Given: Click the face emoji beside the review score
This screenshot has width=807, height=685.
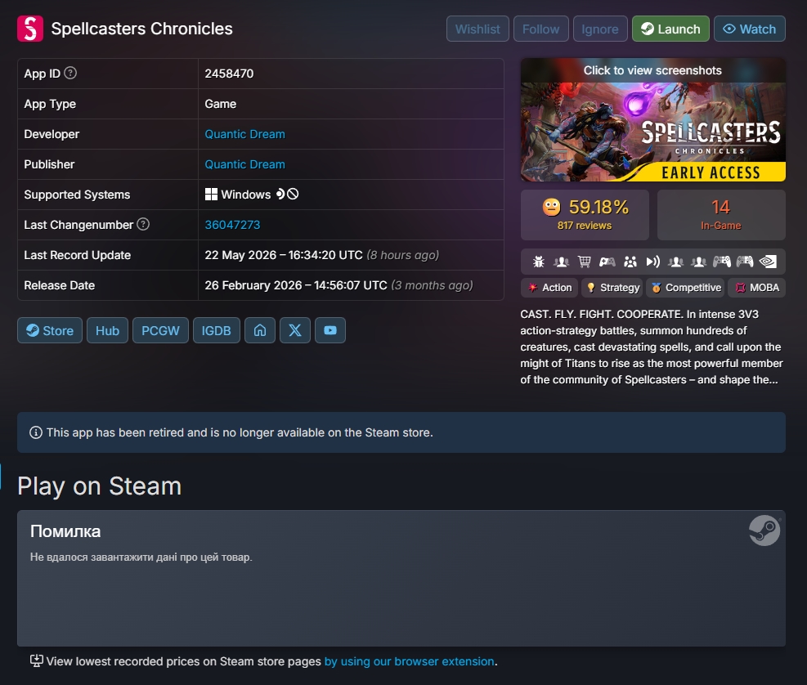Looking at the screenshot, I should pyautogui.click(x=551, y=207).
